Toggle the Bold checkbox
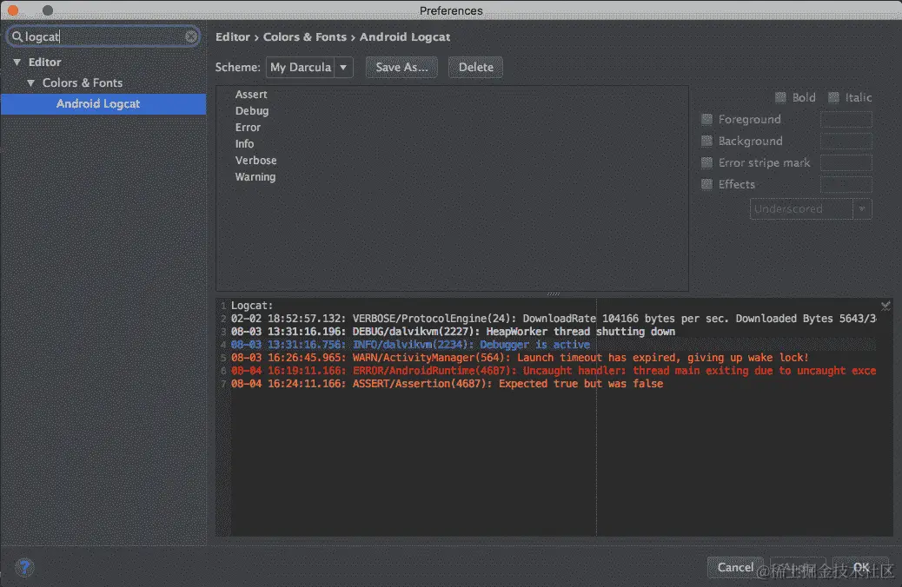The height and width of the screenshot is (587, 902). [x=780, y=98]
